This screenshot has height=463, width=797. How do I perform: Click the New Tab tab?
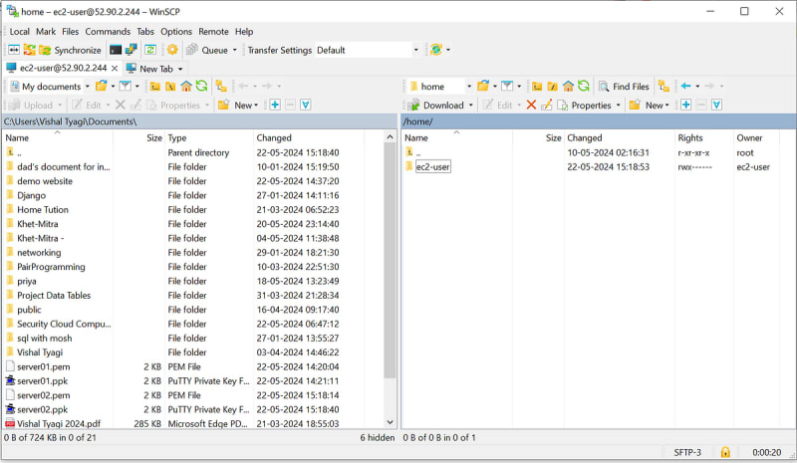(155, 69)
